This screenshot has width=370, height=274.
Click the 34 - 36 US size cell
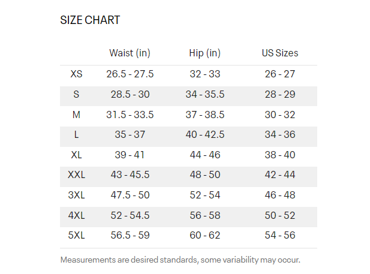pyautogui.click(x=279, y=135)
